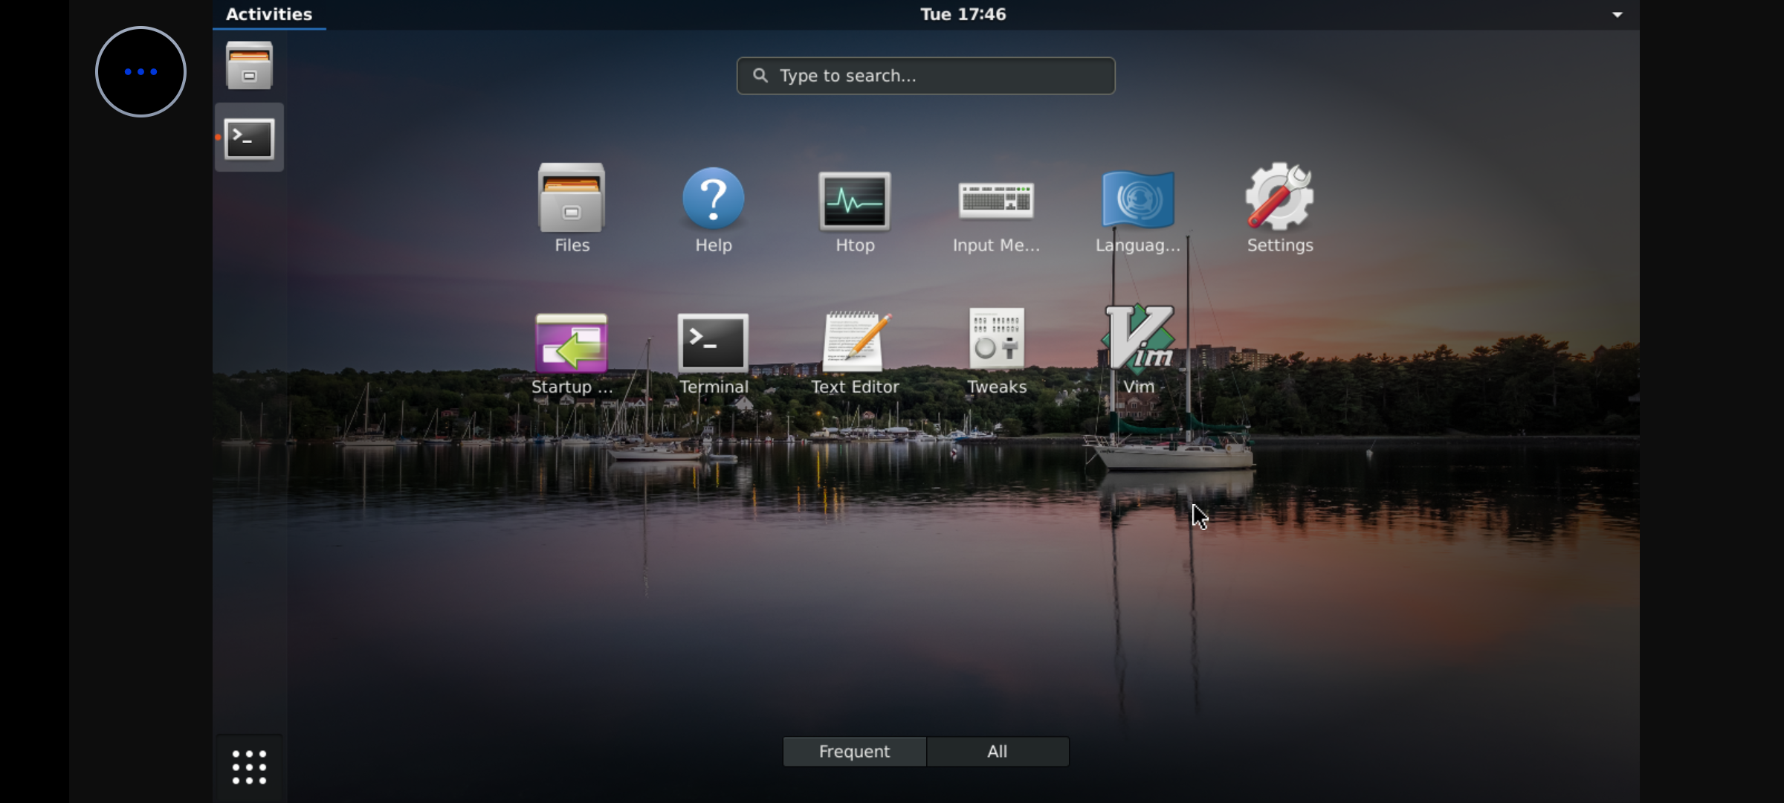Image resolution: width=1784 pixels, height=803 pixels.
Task: Select the running Terminal in the dock
Action: click(x=248, y=138)
